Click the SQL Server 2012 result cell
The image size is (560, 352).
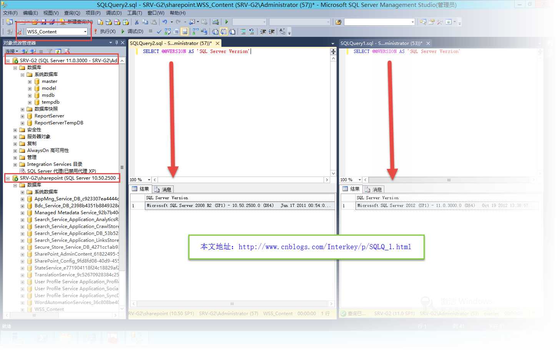(447, 206)
